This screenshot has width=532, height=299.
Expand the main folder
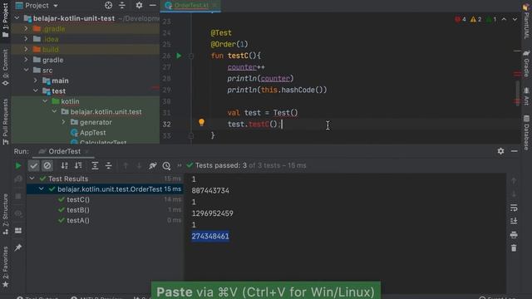coord(36,81)
